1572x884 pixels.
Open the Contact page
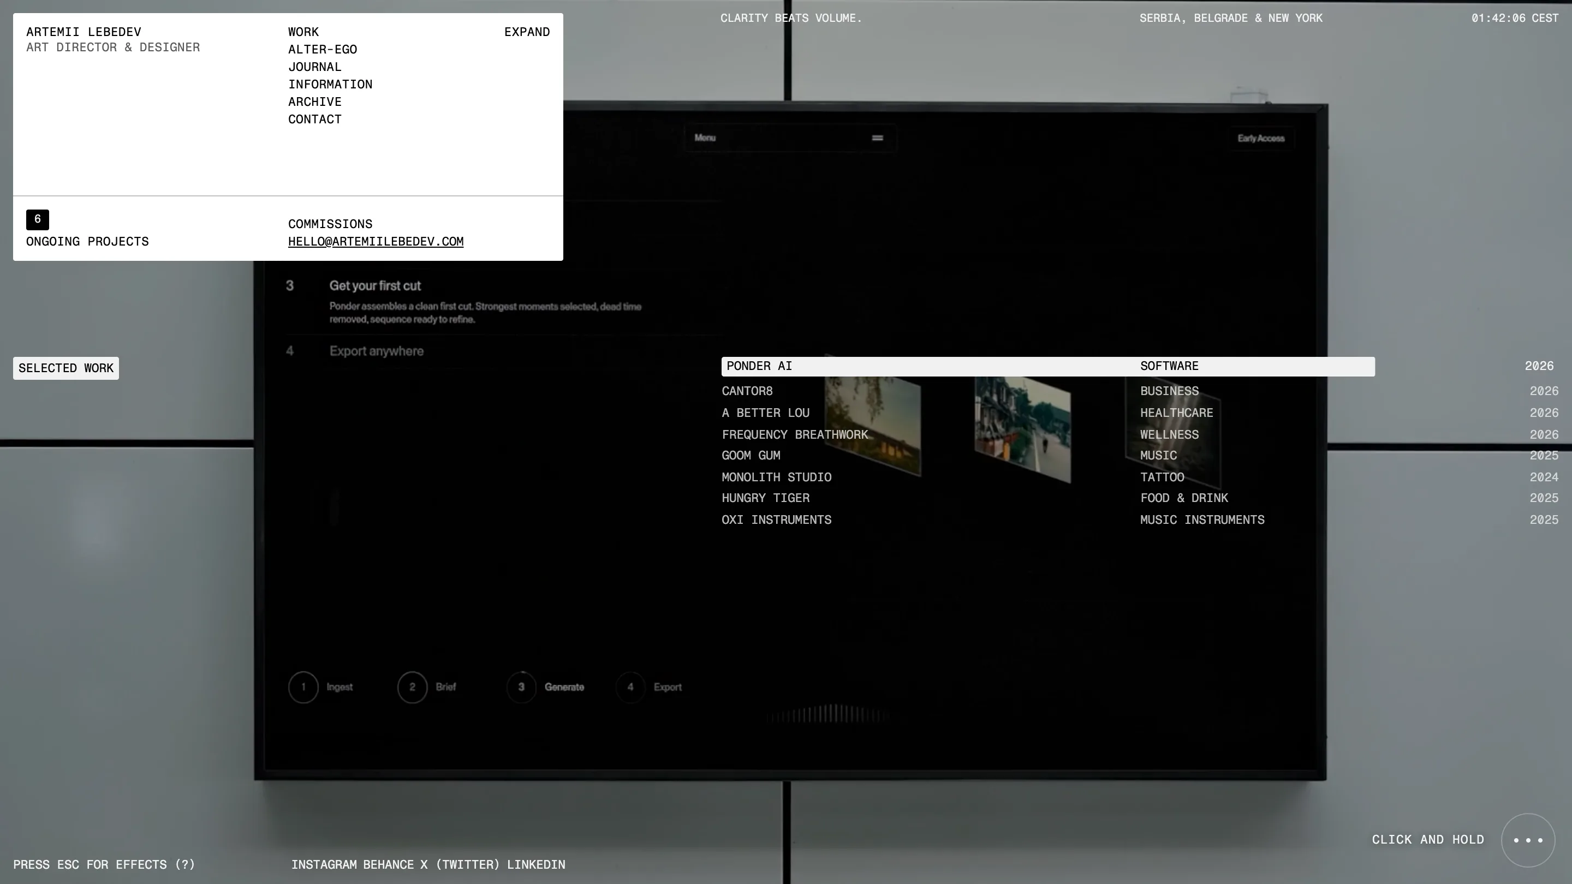[314, 120]
